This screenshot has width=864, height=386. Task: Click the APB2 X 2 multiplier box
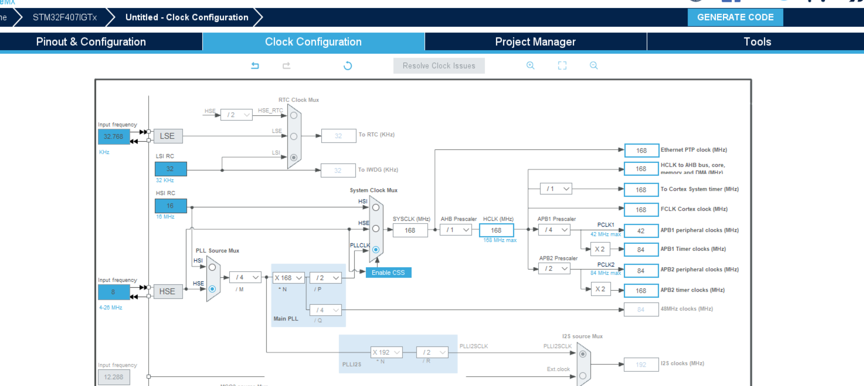[601, 289]
